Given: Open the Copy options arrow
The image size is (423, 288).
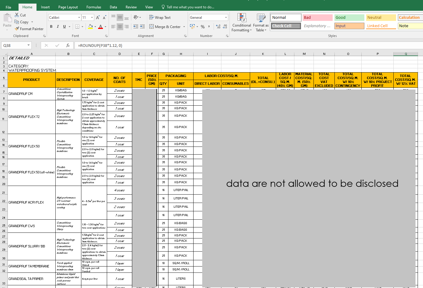Looking at the screenshot, I should [x=32, y=22].
